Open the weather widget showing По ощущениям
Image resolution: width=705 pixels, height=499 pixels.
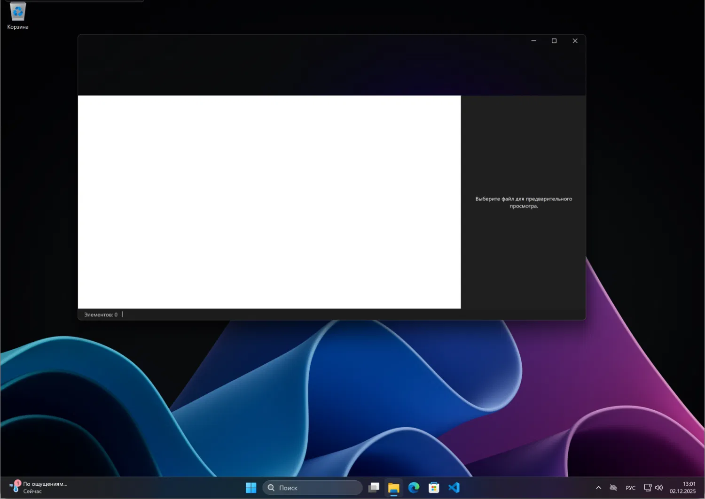point(38,487)
